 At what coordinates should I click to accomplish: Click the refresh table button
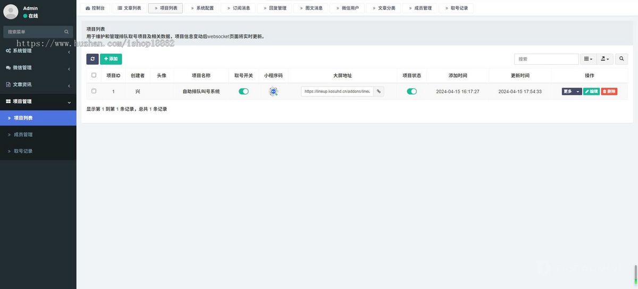click(93, 59)
